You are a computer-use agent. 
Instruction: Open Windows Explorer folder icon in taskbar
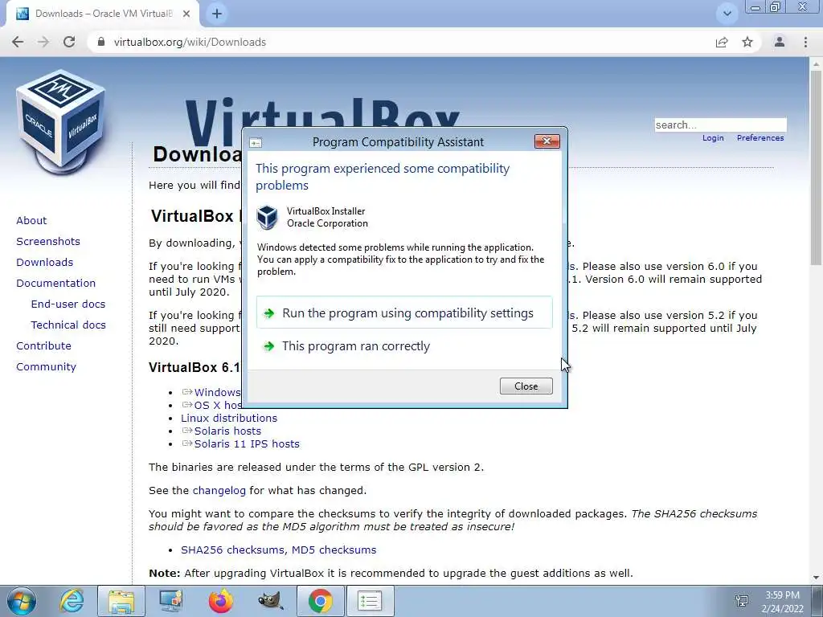(121, 601)
